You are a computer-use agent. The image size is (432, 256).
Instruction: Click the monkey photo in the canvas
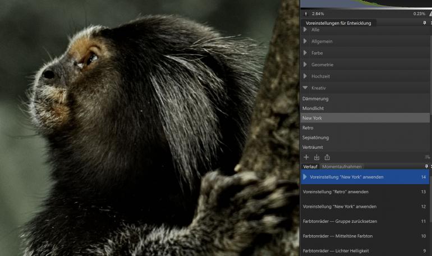[x=150, y=128]
